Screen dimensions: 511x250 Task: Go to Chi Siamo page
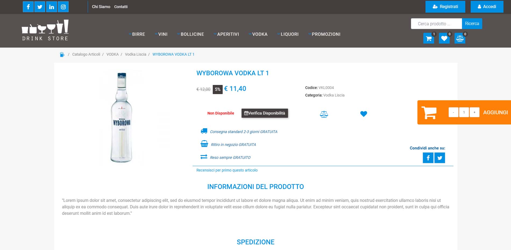(x=101, y=7)
